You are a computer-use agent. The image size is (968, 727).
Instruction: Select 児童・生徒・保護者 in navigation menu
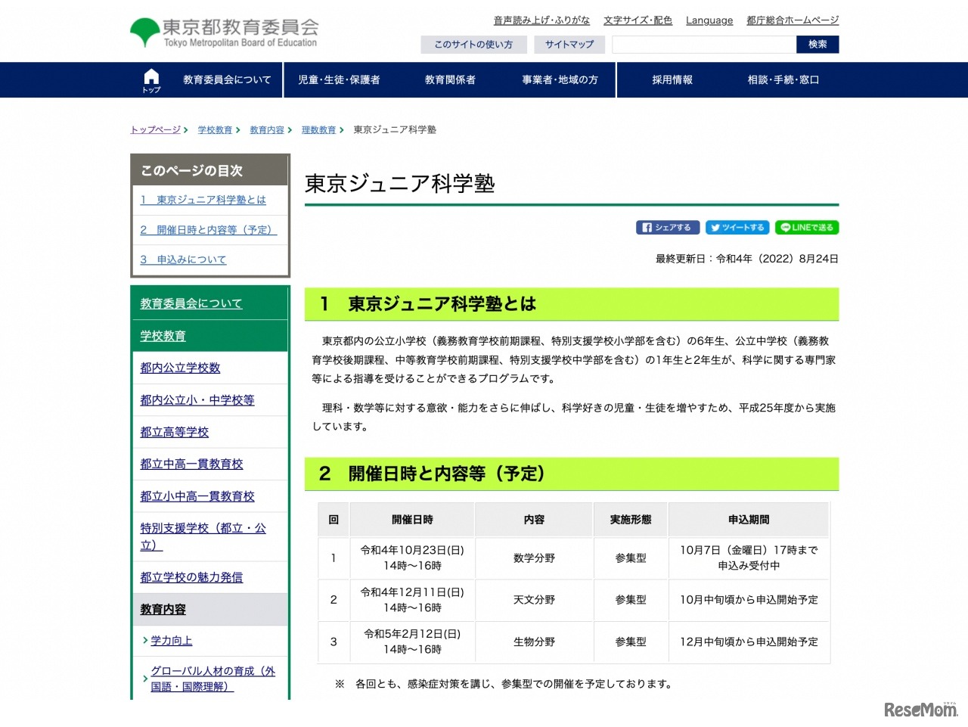(x=342, y=79)
